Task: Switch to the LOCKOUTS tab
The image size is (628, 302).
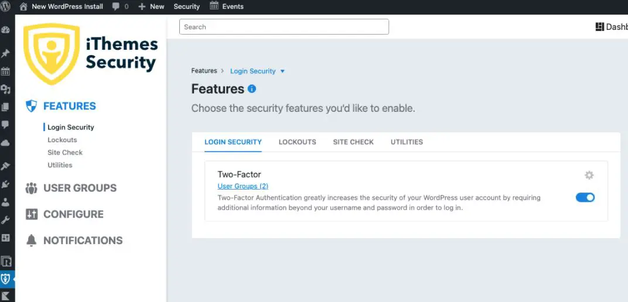Action: 297,142
